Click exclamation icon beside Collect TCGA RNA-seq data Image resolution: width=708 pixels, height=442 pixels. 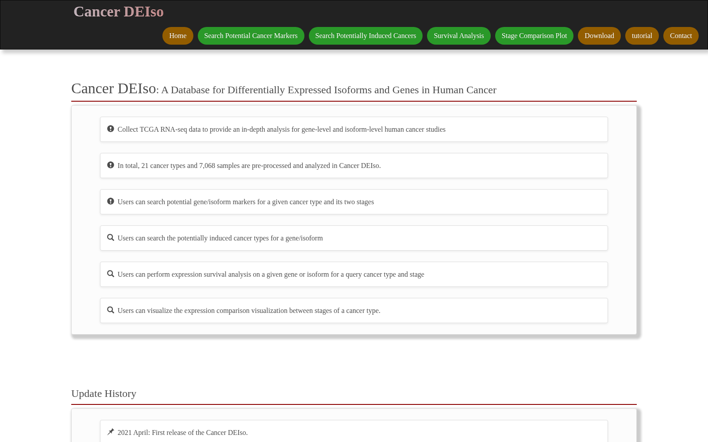(111, 129)
